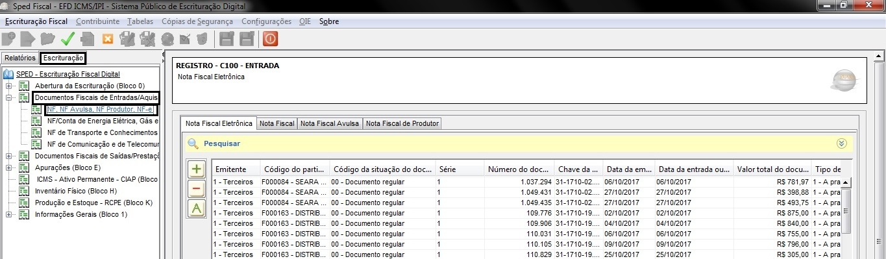Image resolution: width=886 pixels, height=259 pixels.
Task: Click the red minus remove-record button
Action: (197, 190)
